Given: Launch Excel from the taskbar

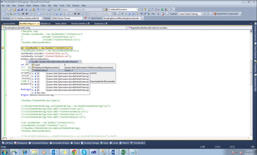Looking at the screenshot, I should 124,151.
